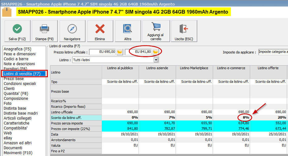288x156 pixels.
Task: Click price without tax 552,00 cell
Action: pos(268,123)
